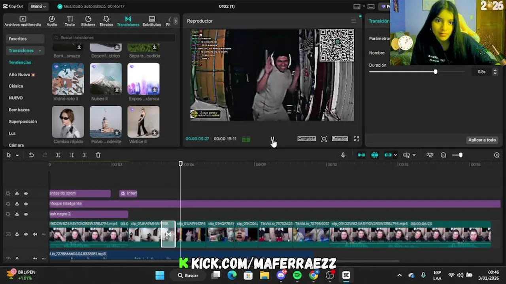Select the transition between clips on timeline
The image size is (506, 284).
(x=168, y=234)
